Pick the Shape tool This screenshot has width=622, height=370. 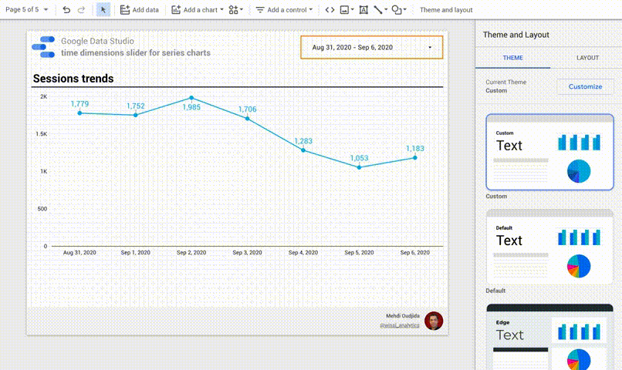[x=397, y=10]
